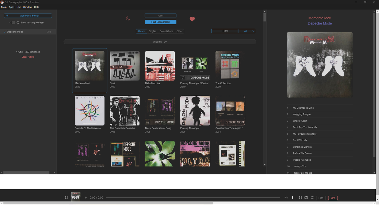This screenshot has height=205, width=379.
Task: Open the Playing The Angel / Exciter cover
Action: click(195, 66)
